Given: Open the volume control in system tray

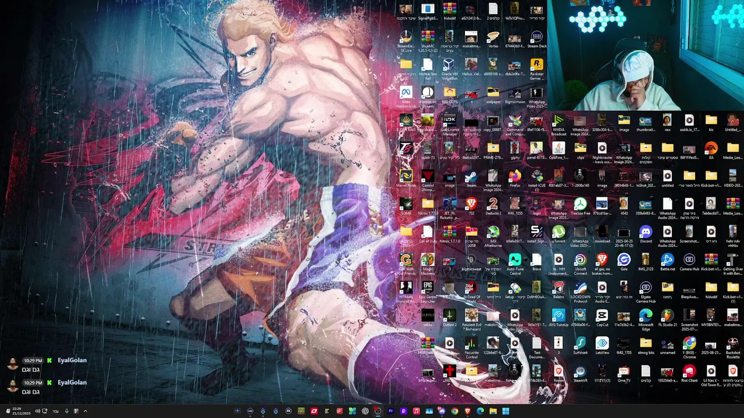Looking at the screenshot, I should click(x=38, y=411).
